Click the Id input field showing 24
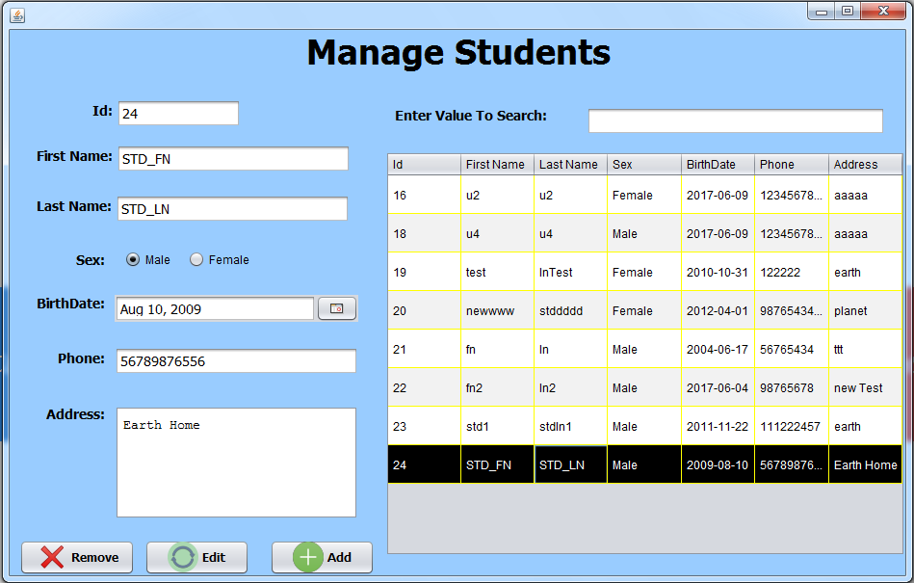This screenshot has height=583, width=914. pos(178,113)
